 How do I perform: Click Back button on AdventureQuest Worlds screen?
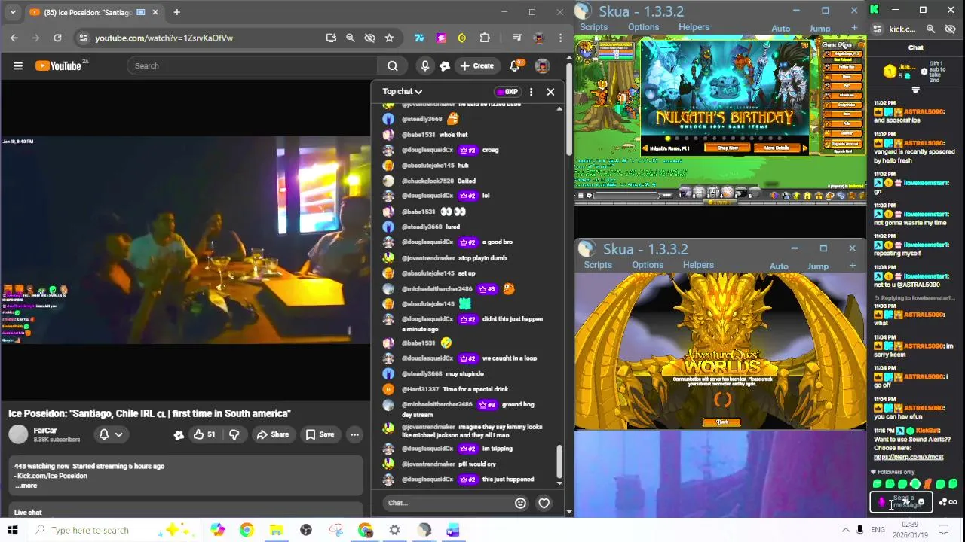click(x=721, y=422)
